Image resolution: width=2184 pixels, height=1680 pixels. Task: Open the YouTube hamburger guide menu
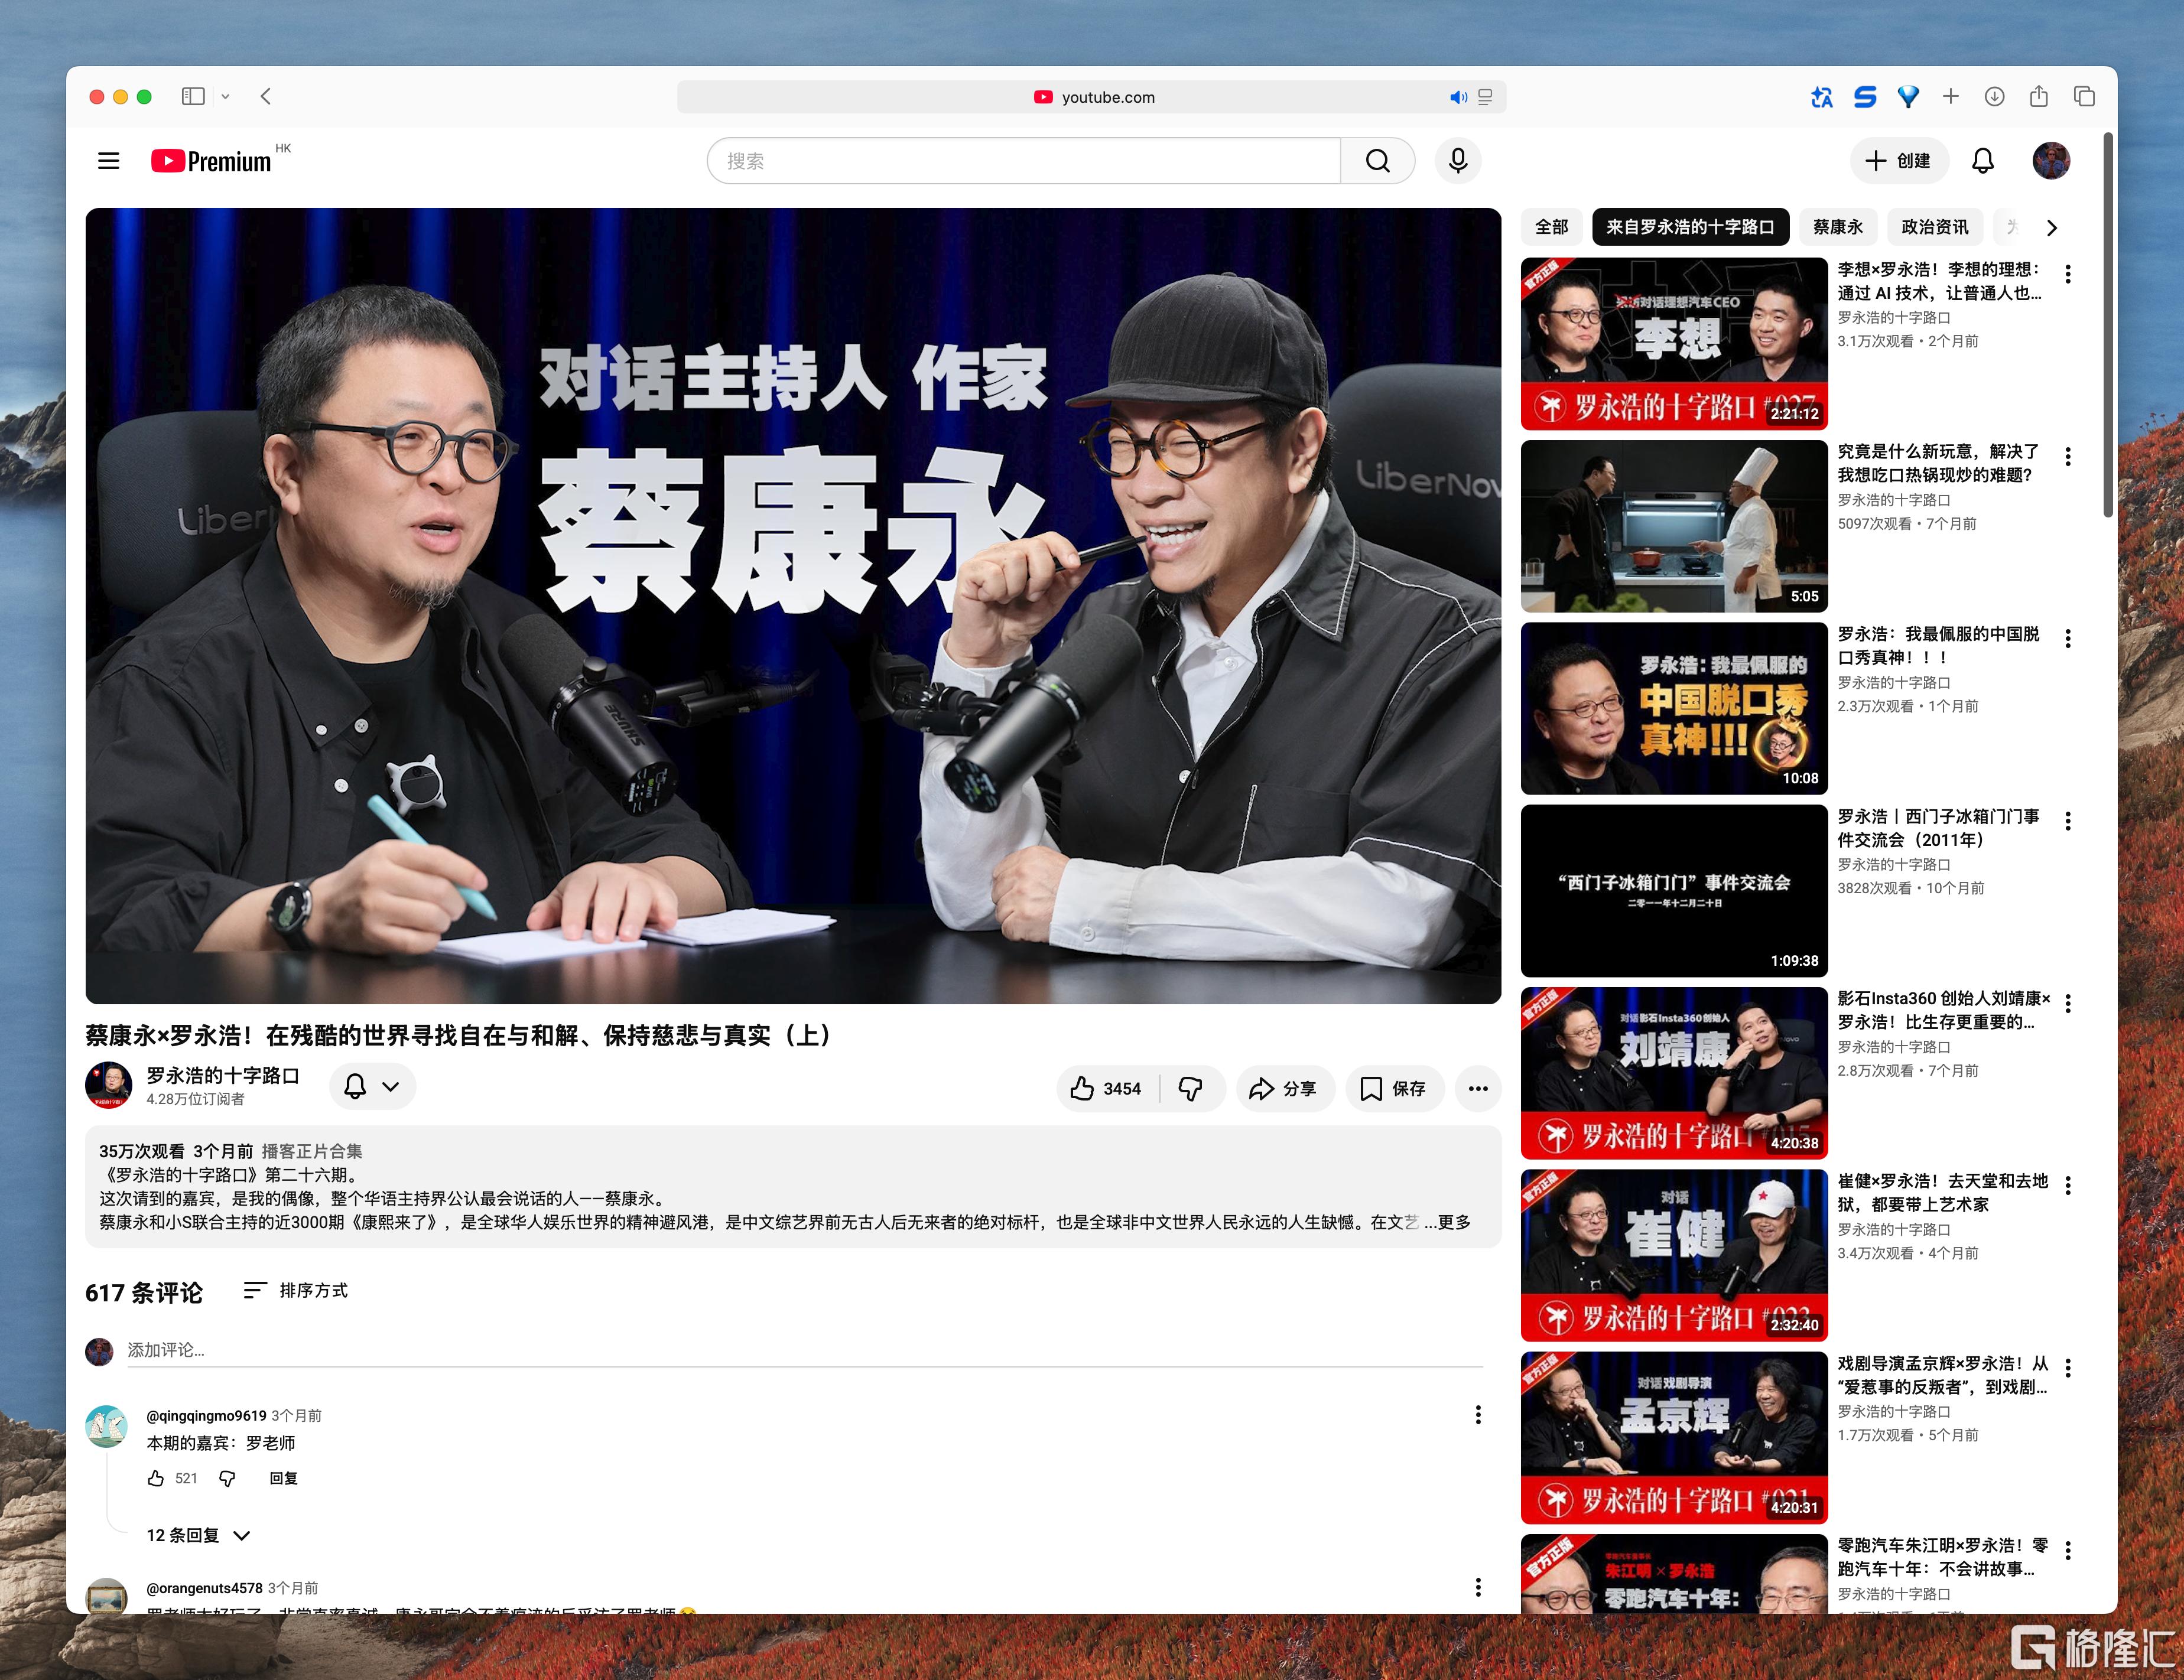[109, 161]
